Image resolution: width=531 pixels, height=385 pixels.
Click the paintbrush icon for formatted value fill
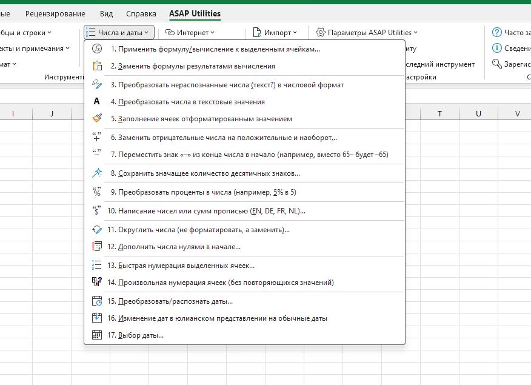point(96,119)
